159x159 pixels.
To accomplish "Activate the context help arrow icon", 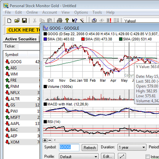I will tap(74, 20).
